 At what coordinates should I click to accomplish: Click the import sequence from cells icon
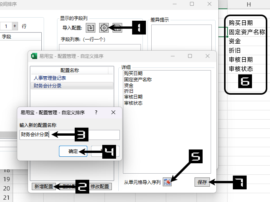click(167, 182)
